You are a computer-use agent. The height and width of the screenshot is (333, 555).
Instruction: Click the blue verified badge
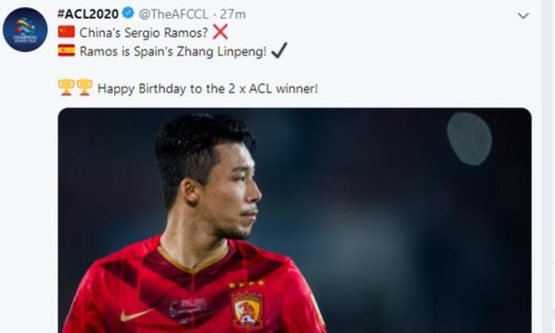click(x=128, y=13)
